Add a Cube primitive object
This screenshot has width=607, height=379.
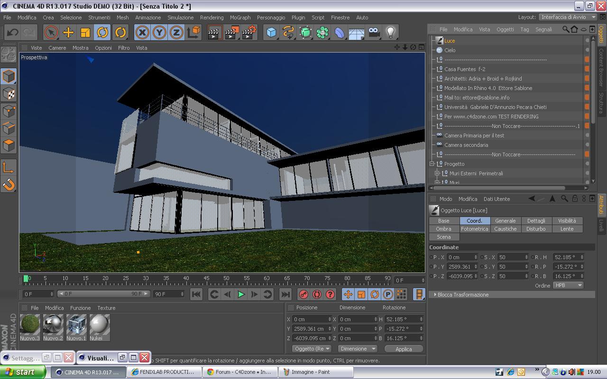(x=271, y=32)
